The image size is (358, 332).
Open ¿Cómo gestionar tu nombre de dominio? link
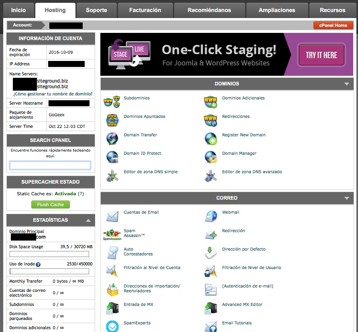(x=53, y=94)
